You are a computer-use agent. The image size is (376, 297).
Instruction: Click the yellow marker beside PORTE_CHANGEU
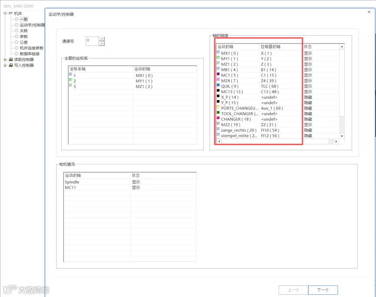pos(218,107)
